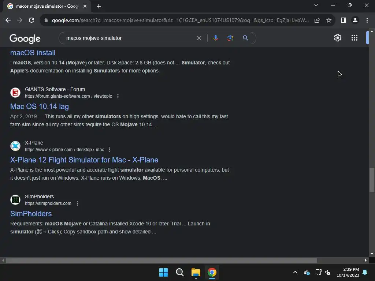View site information via padlock icon
Image resolution: width=375 pixels, height=281 pixels.
click(46, 20)
